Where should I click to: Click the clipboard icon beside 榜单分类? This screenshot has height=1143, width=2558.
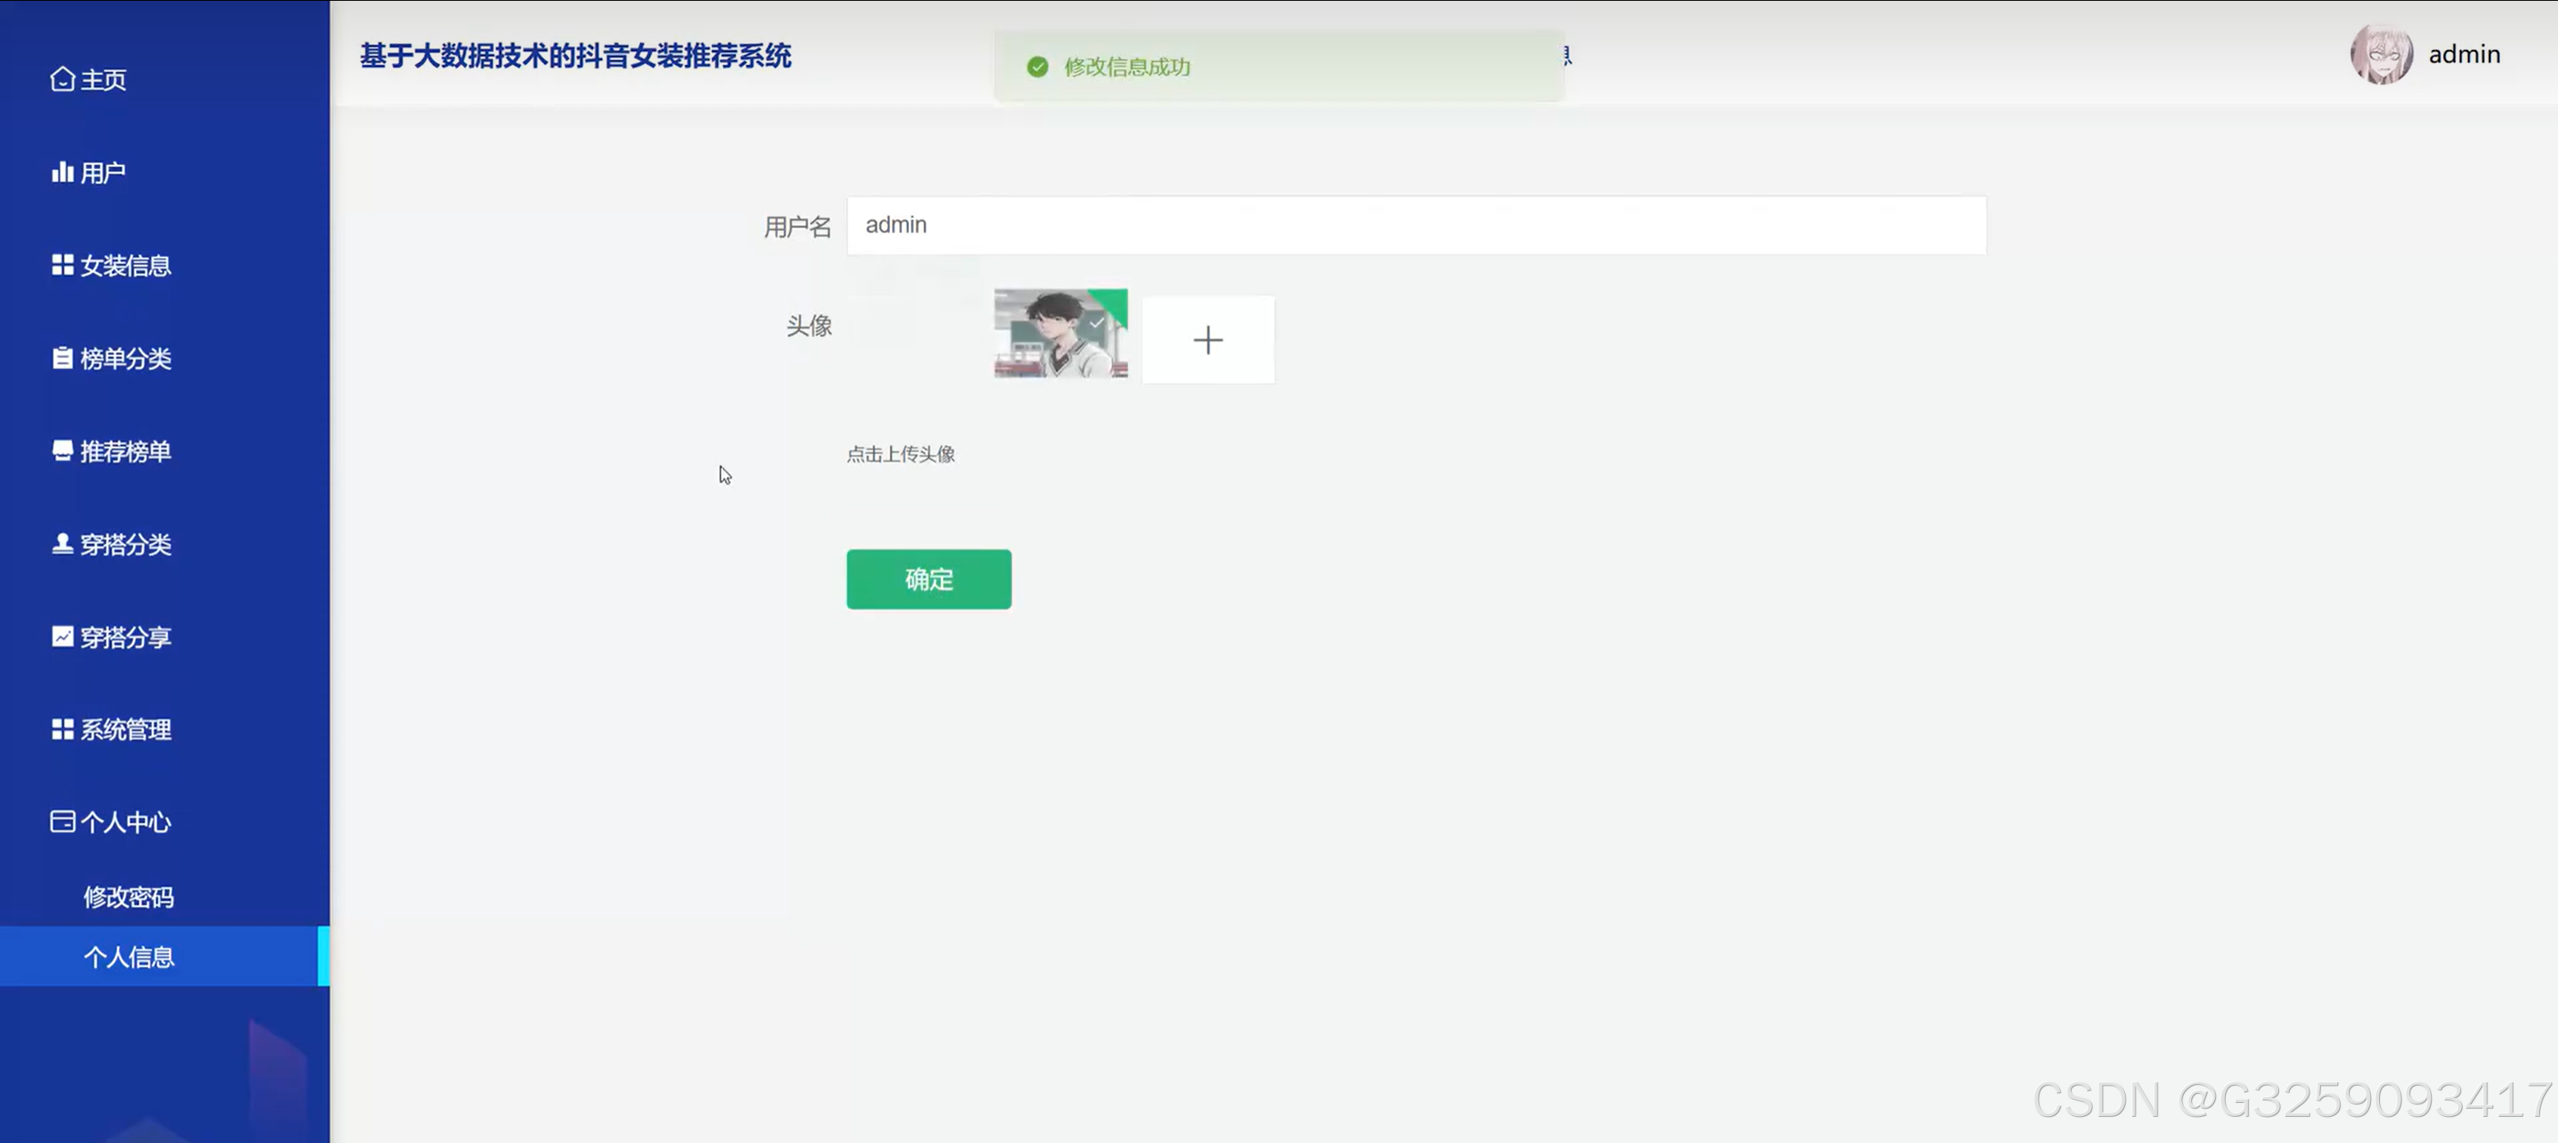[x=62, y=358]
